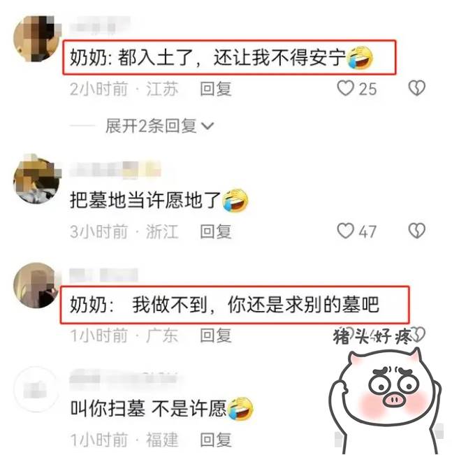Click the chevron next to 展开2条回复
The image size is (452, 455).
coord(207,126)
